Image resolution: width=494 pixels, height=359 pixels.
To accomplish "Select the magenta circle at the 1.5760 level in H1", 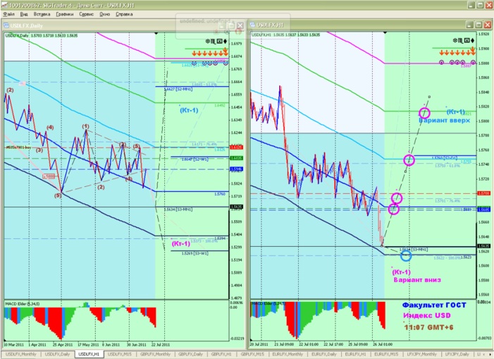I will click(409, 160).
